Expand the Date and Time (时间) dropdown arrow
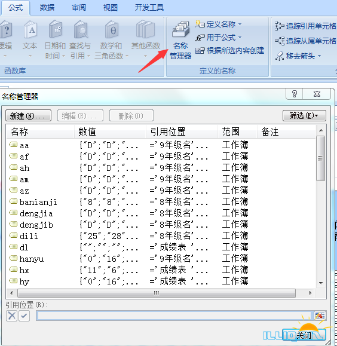This screenshot has width=337, height=346. point(63,56)
